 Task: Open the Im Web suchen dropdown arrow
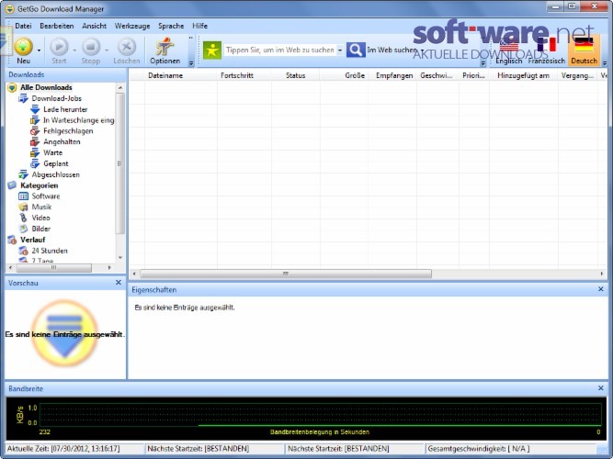pos(422,50)
